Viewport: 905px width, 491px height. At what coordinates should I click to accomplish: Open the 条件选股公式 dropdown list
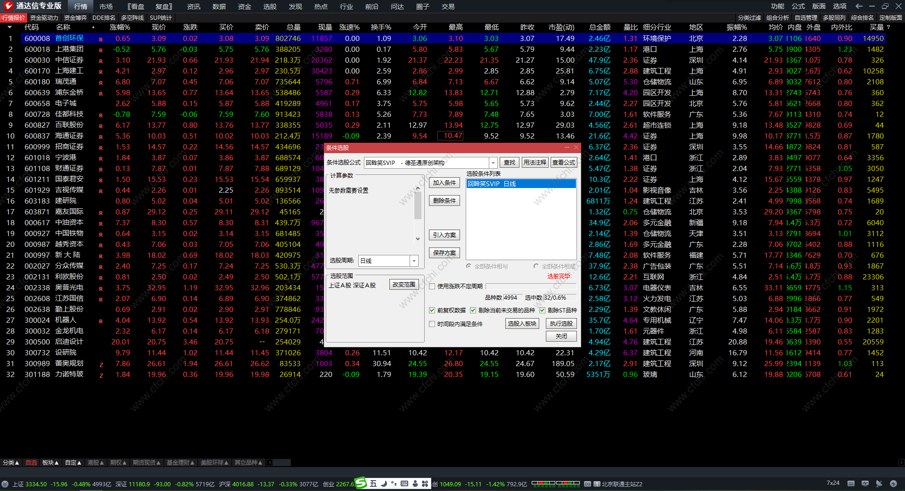[x=493, y=163]
